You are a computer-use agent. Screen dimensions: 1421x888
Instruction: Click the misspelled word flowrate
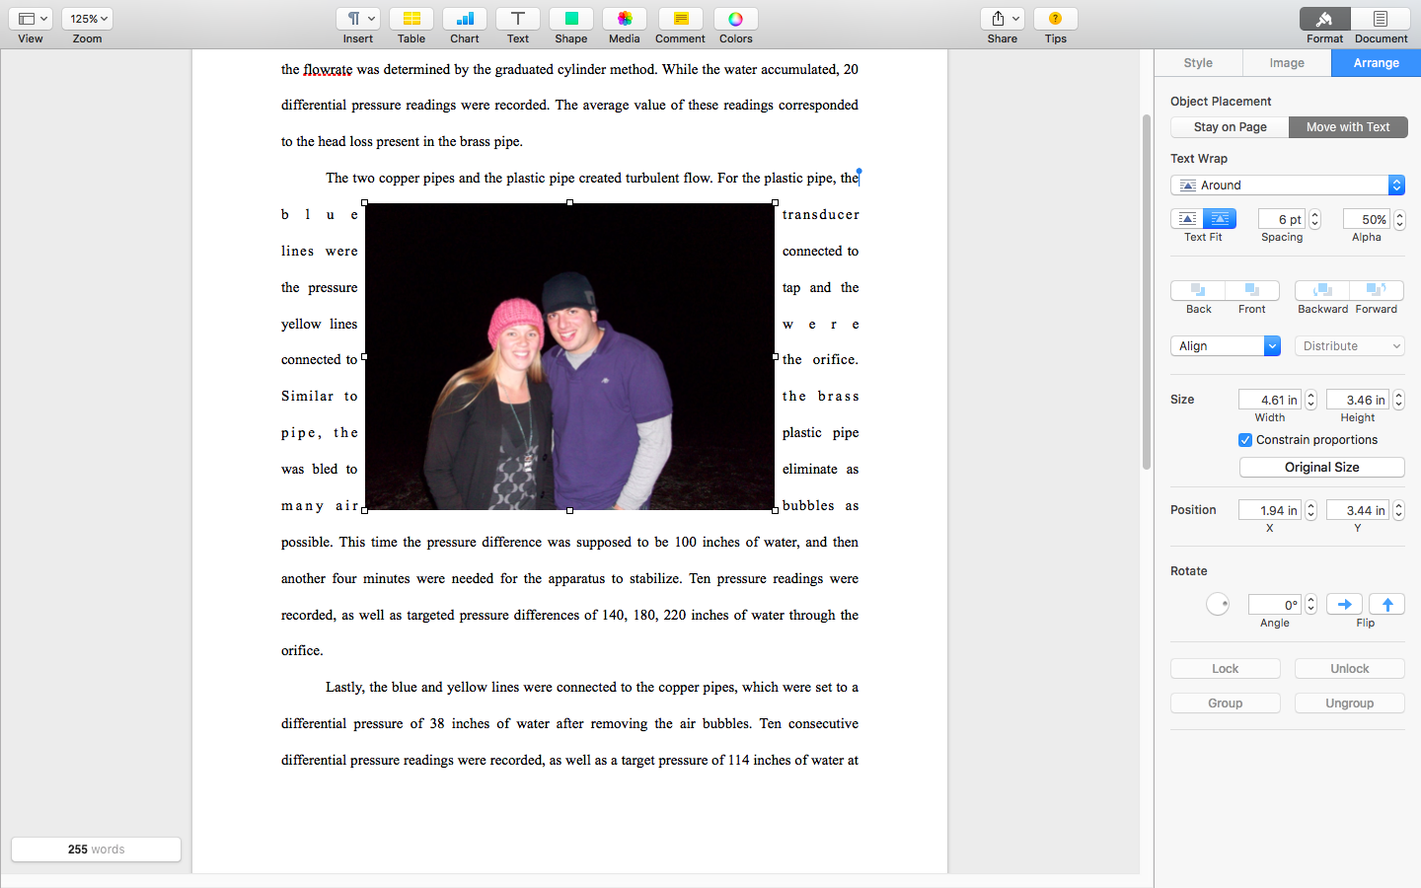click(328, 70)
